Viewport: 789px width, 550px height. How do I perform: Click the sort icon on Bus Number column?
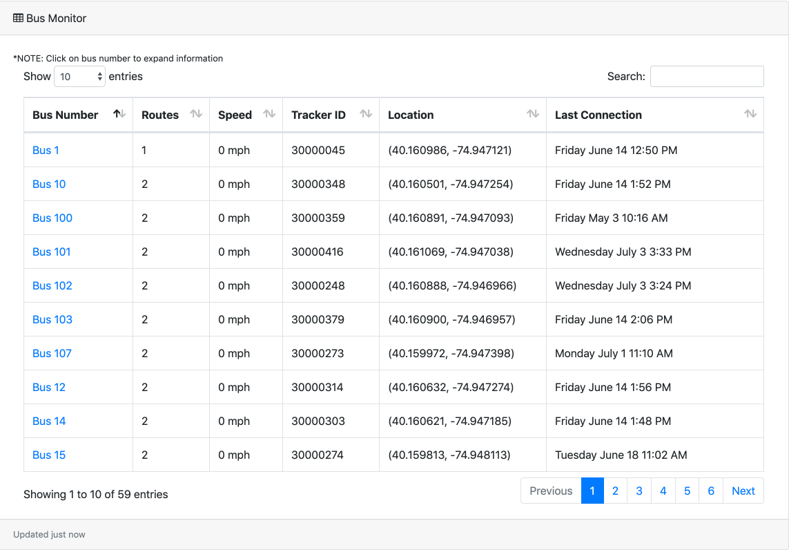119,114
